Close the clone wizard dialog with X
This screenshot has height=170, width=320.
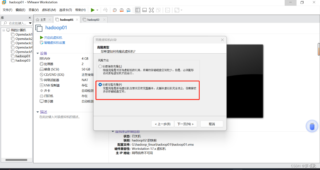pyautogui.click(x=222, y=40)
